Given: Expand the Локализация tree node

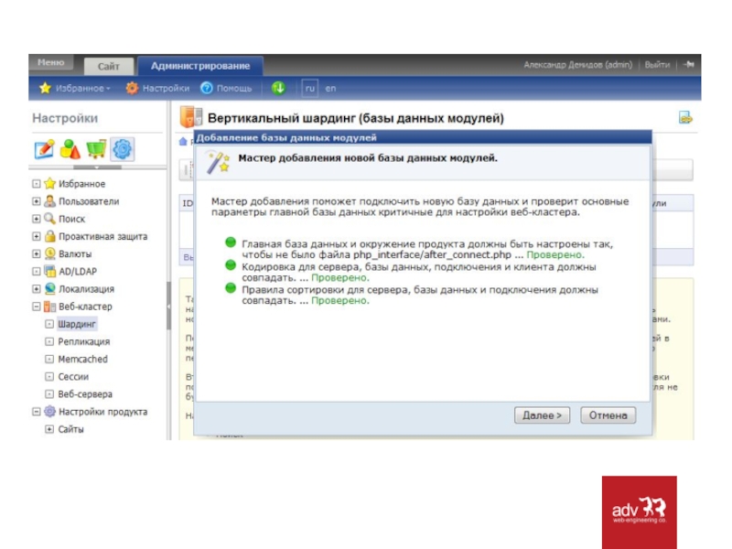Looking at the screenshot, I should (37, 288).
